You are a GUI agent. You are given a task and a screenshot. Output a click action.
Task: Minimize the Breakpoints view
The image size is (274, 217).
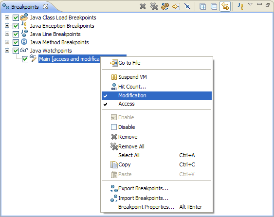(259, 4)
